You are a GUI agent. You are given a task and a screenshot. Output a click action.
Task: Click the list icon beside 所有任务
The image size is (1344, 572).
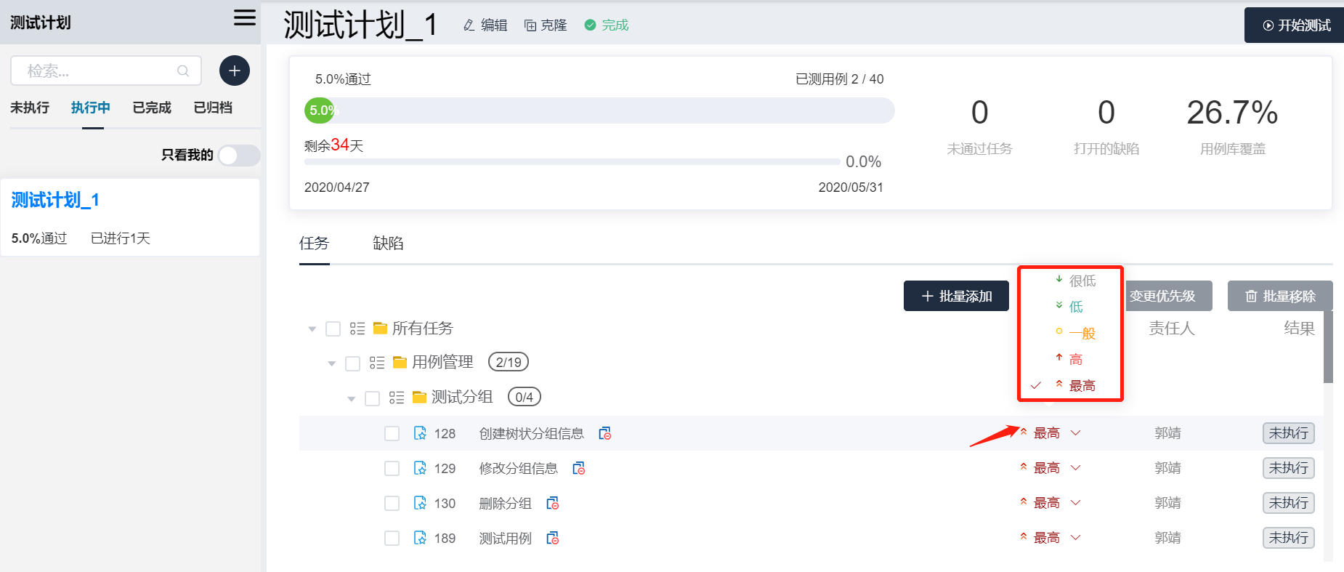point(357,329)
